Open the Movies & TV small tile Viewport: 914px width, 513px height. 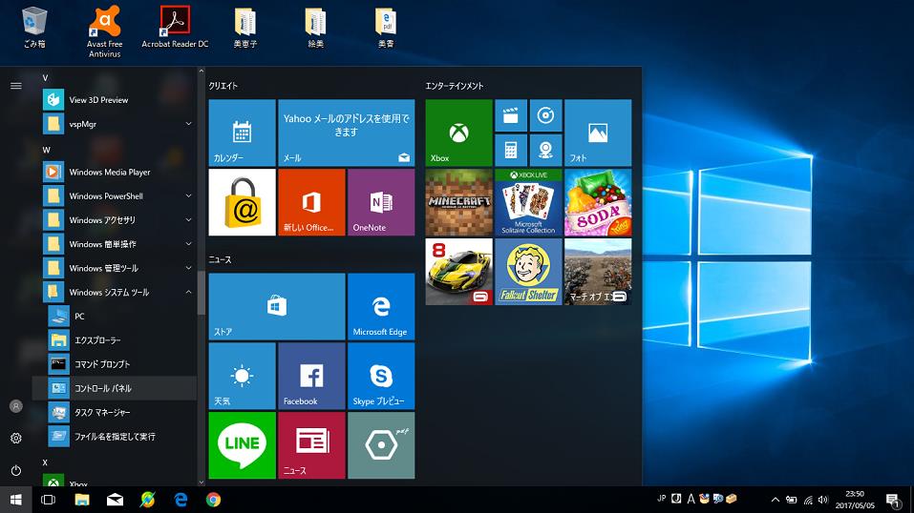(x=511, y=115)
